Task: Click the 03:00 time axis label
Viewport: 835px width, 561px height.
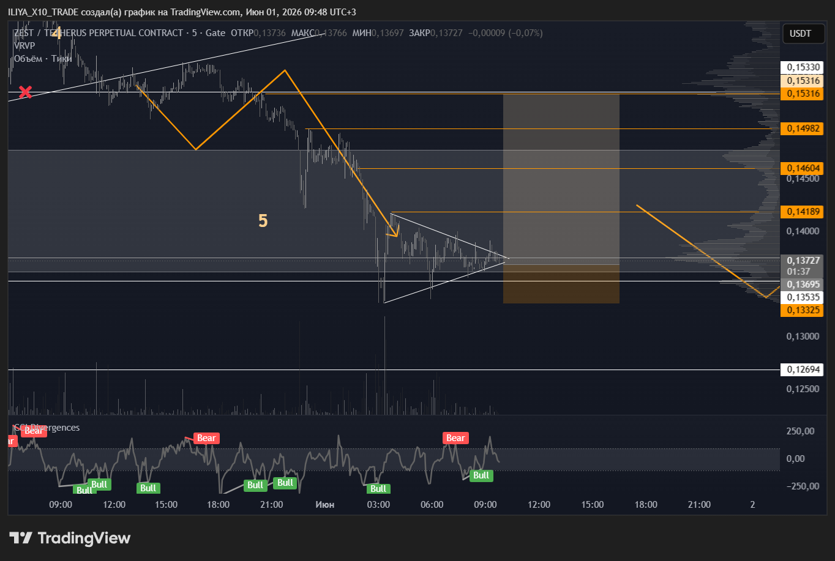Action: pyautogui.click(x=379, y=505)
